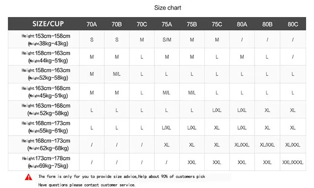The image size is (314, 188).
Task: Click the 80A column header
Action: tap(242, 24)
